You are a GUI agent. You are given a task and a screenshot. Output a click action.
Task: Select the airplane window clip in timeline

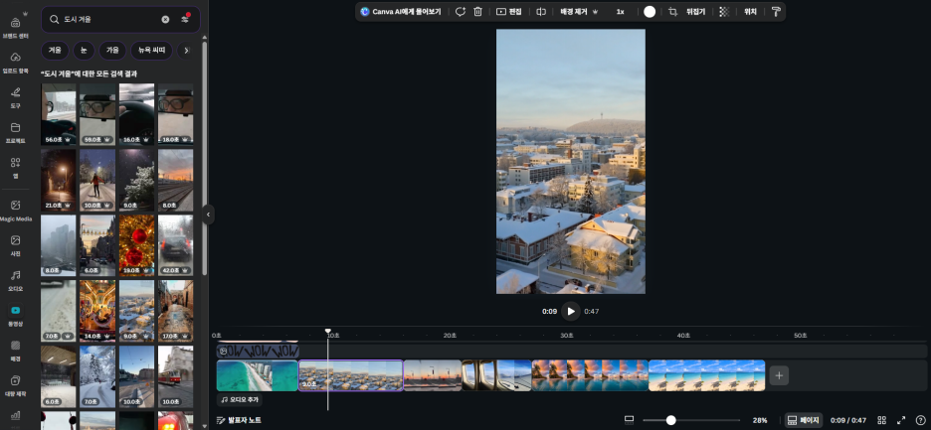click(497, 375)
